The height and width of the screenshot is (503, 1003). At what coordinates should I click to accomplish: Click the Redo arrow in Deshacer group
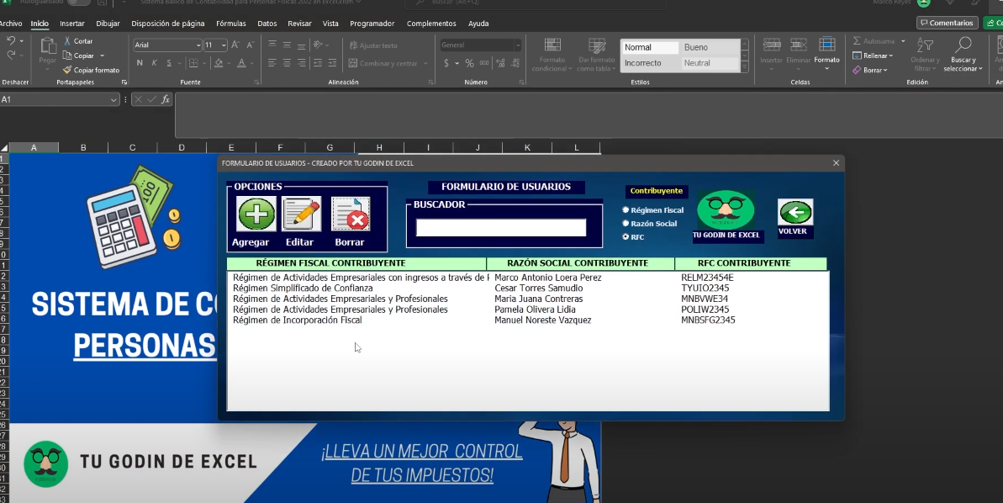click(x=11, y=55)
